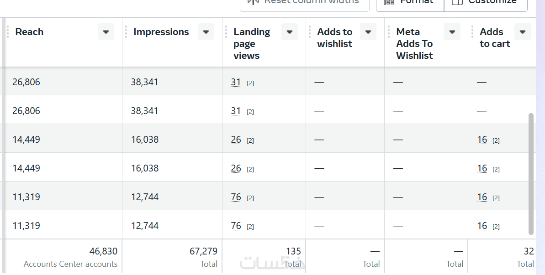Click the Adds to cart drag handle
Image resolution: width=545 pixels, height=275 pixels.
(472, 32)
